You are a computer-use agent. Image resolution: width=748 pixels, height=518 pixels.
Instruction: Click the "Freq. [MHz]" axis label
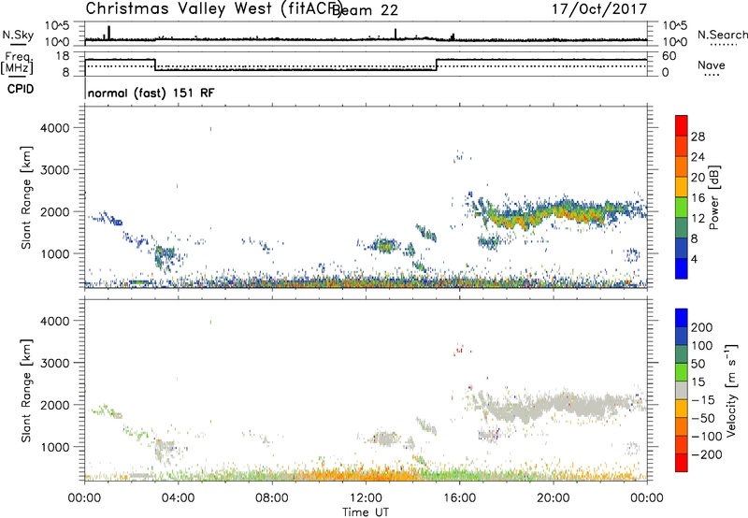click(x=17, y=63)
